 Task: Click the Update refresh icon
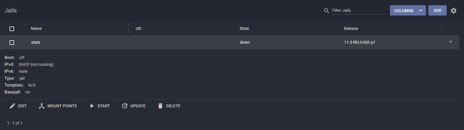pos(125,106)
